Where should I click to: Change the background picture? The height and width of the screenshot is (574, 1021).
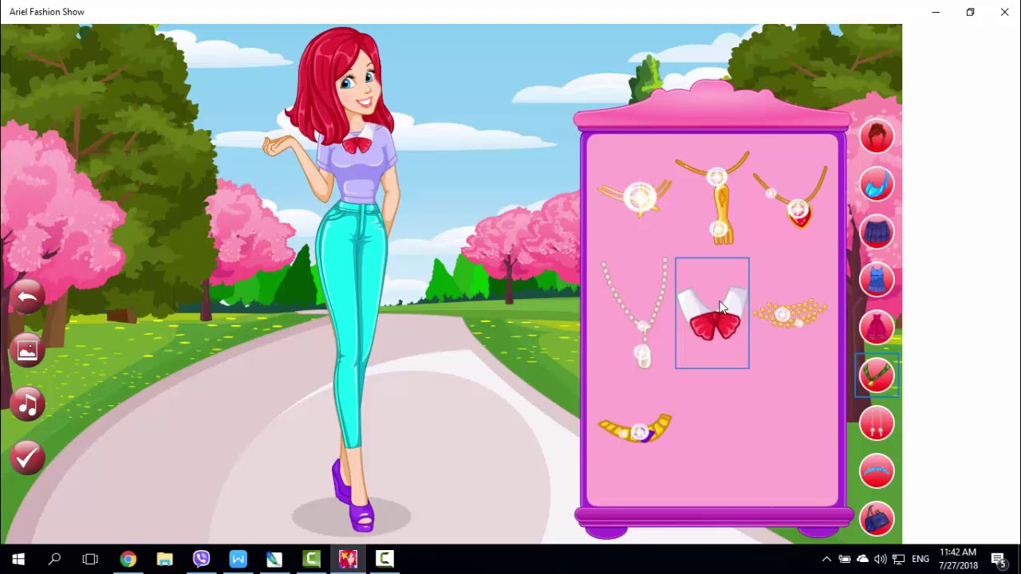tap(27, 351)
